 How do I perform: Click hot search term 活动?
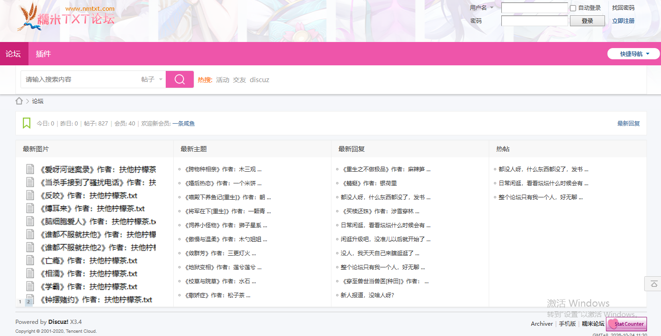click(x=223, y=80)
